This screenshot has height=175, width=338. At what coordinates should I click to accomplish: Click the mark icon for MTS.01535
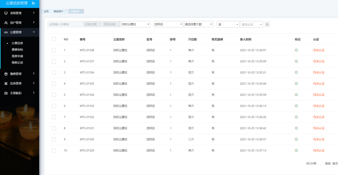(296, 84)
